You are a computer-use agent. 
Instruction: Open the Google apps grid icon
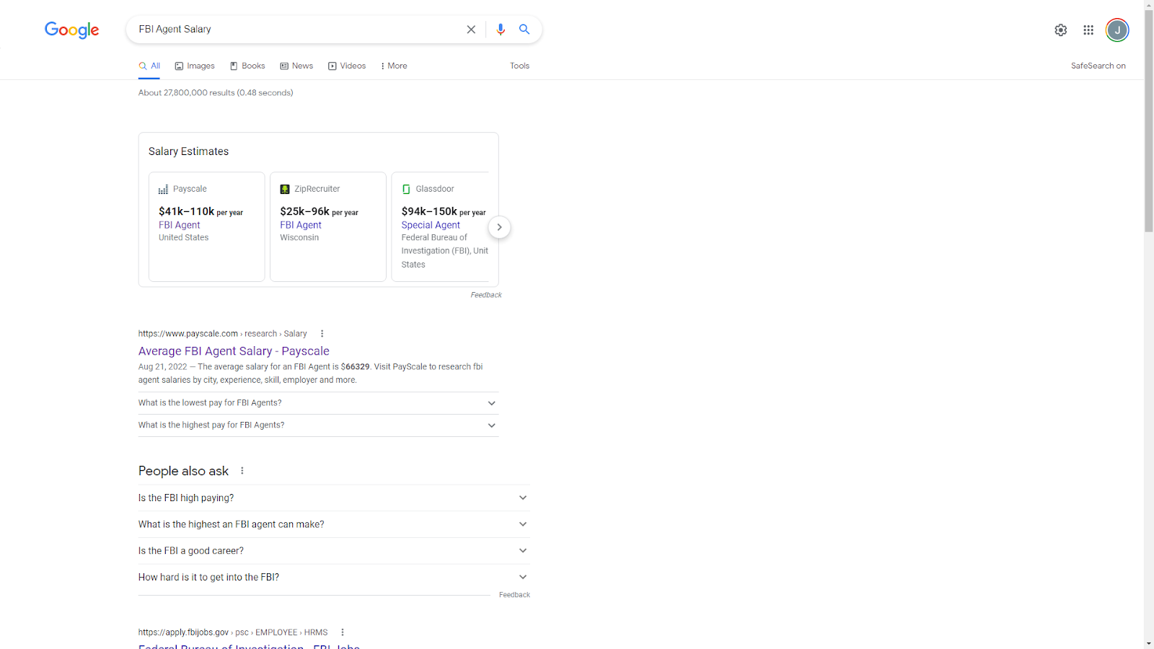pos(1088,30)
